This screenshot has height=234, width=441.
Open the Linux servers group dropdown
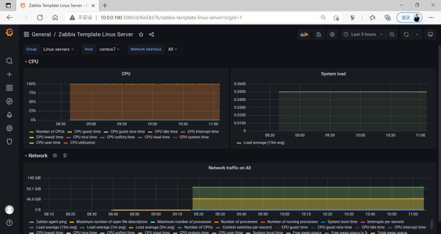click(x=59, y=49)
